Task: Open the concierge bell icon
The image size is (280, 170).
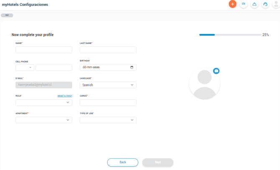Action: point(255,4)
